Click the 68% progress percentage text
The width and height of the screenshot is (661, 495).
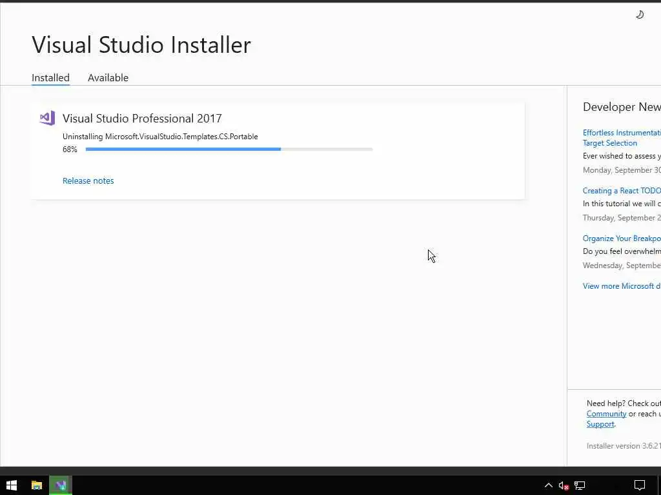click(70, 150)
